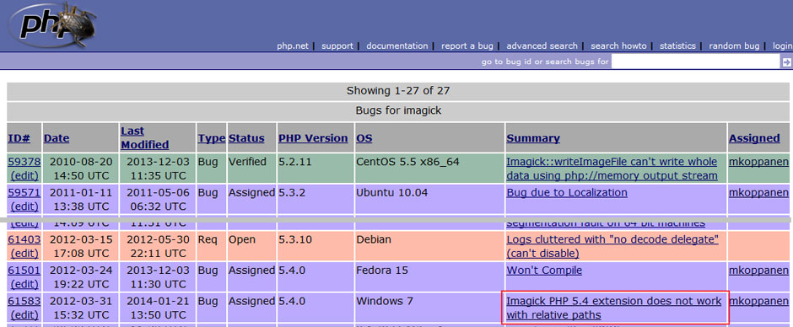This screenshot has height=327, width=793.
Task: Open no decode delegate logs bug
Action: [x=612, y=246]
